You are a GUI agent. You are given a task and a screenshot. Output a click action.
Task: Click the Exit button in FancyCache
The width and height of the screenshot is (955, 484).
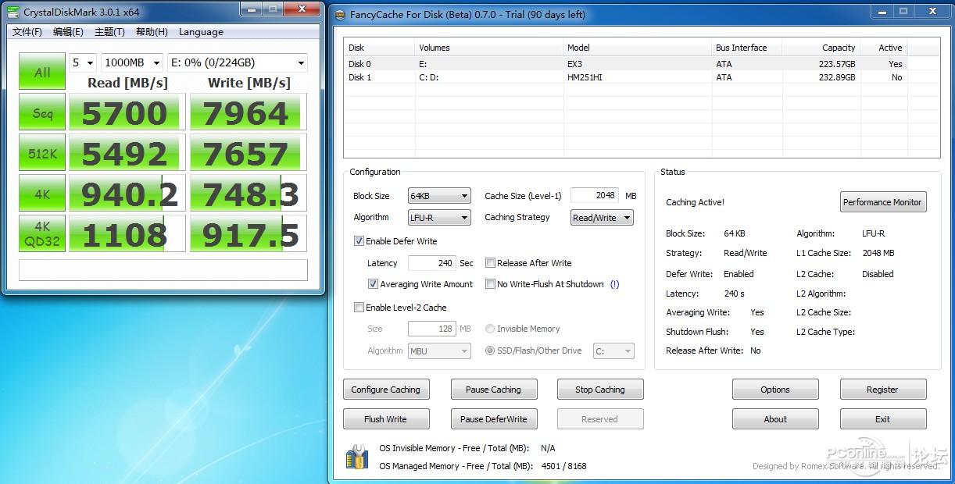(883, 419)
